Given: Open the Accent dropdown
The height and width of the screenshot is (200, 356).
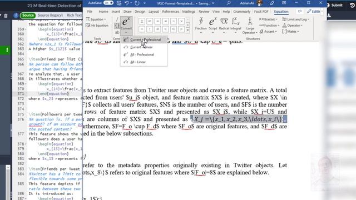Looking at the screenshot, I should pyautogui.click(x=268, y=32).
